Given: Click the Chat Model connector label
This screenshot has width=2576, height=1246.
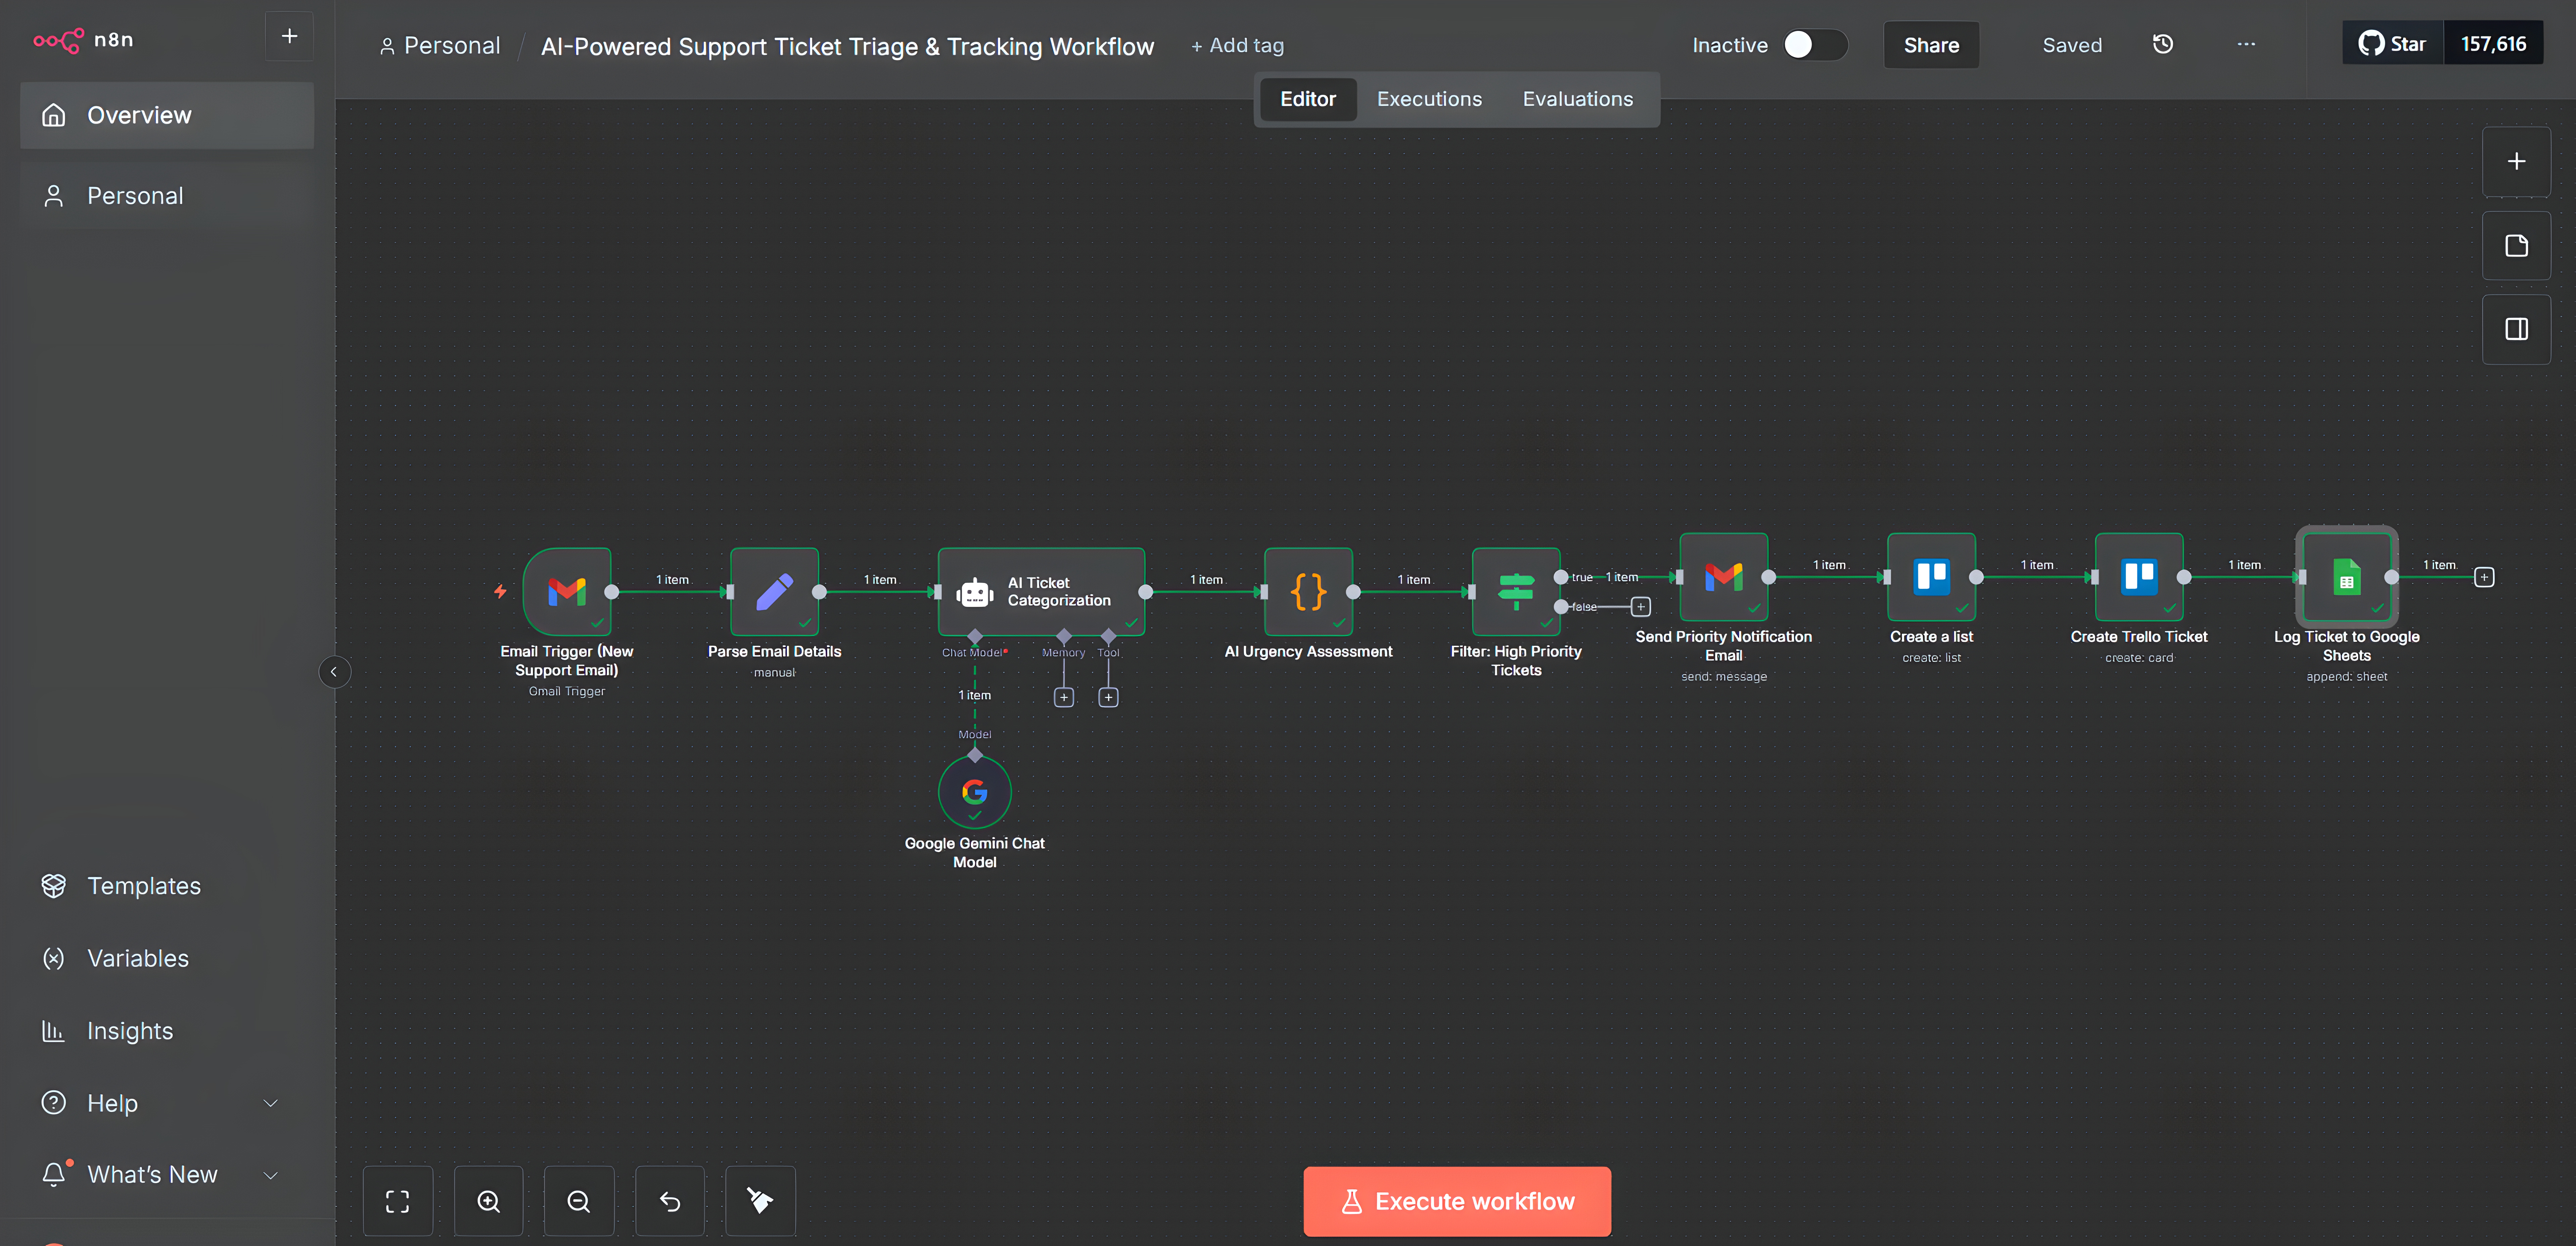Looking at the screenshot, I should click(974, 653).
